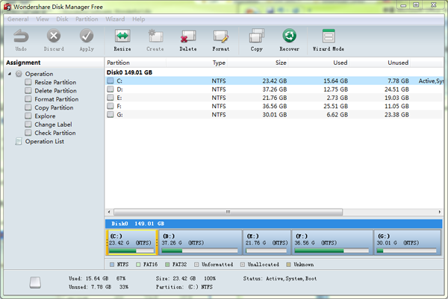Open the Partition menu
This screenshot has height=299, width=448.
point(87,19)
